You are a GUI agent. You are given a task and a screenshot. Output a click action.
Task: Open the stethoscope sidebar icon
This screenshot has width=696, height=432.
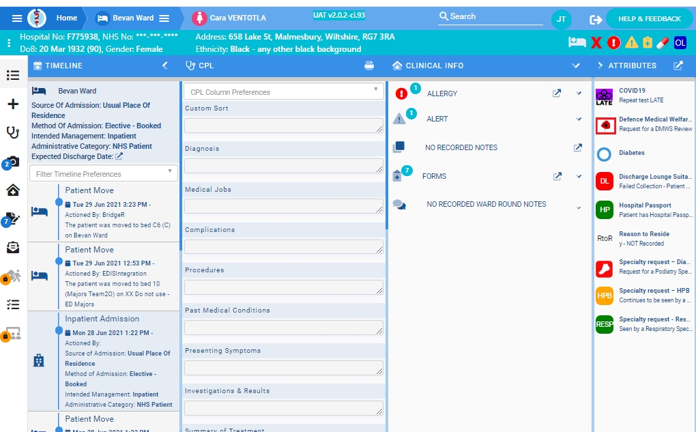[13, 132]
